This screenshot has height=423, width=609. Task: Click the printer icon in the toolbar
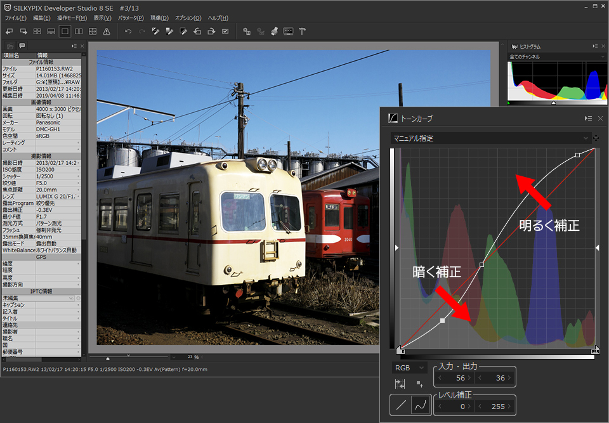[x=274, y=31]
